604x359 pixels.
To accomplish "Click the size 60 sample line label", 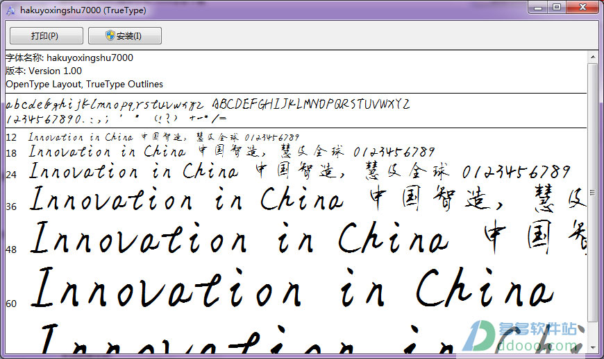I will click(x=11, y=304).
